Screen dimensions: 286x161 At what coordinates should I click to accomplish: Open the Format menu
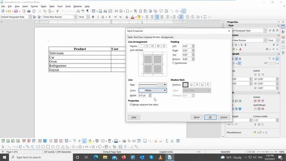click(34, 6)
